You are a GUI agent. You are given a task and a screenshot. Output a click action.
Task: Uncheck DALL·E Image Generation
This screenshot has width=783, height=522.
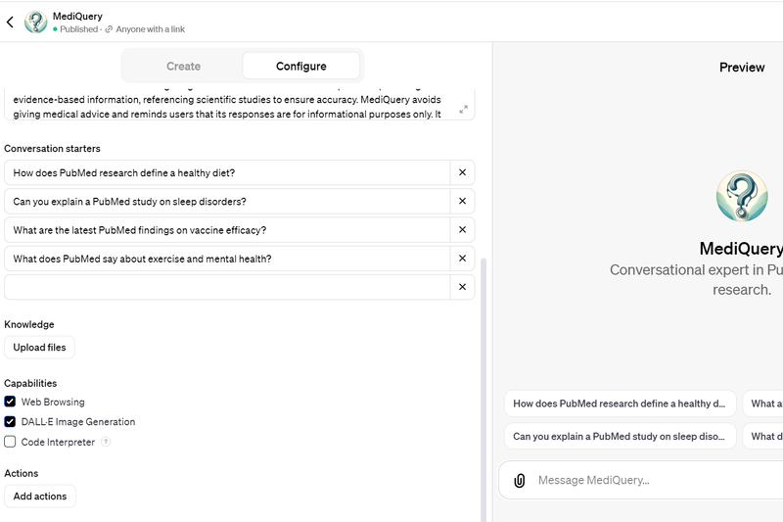(10, 421)
